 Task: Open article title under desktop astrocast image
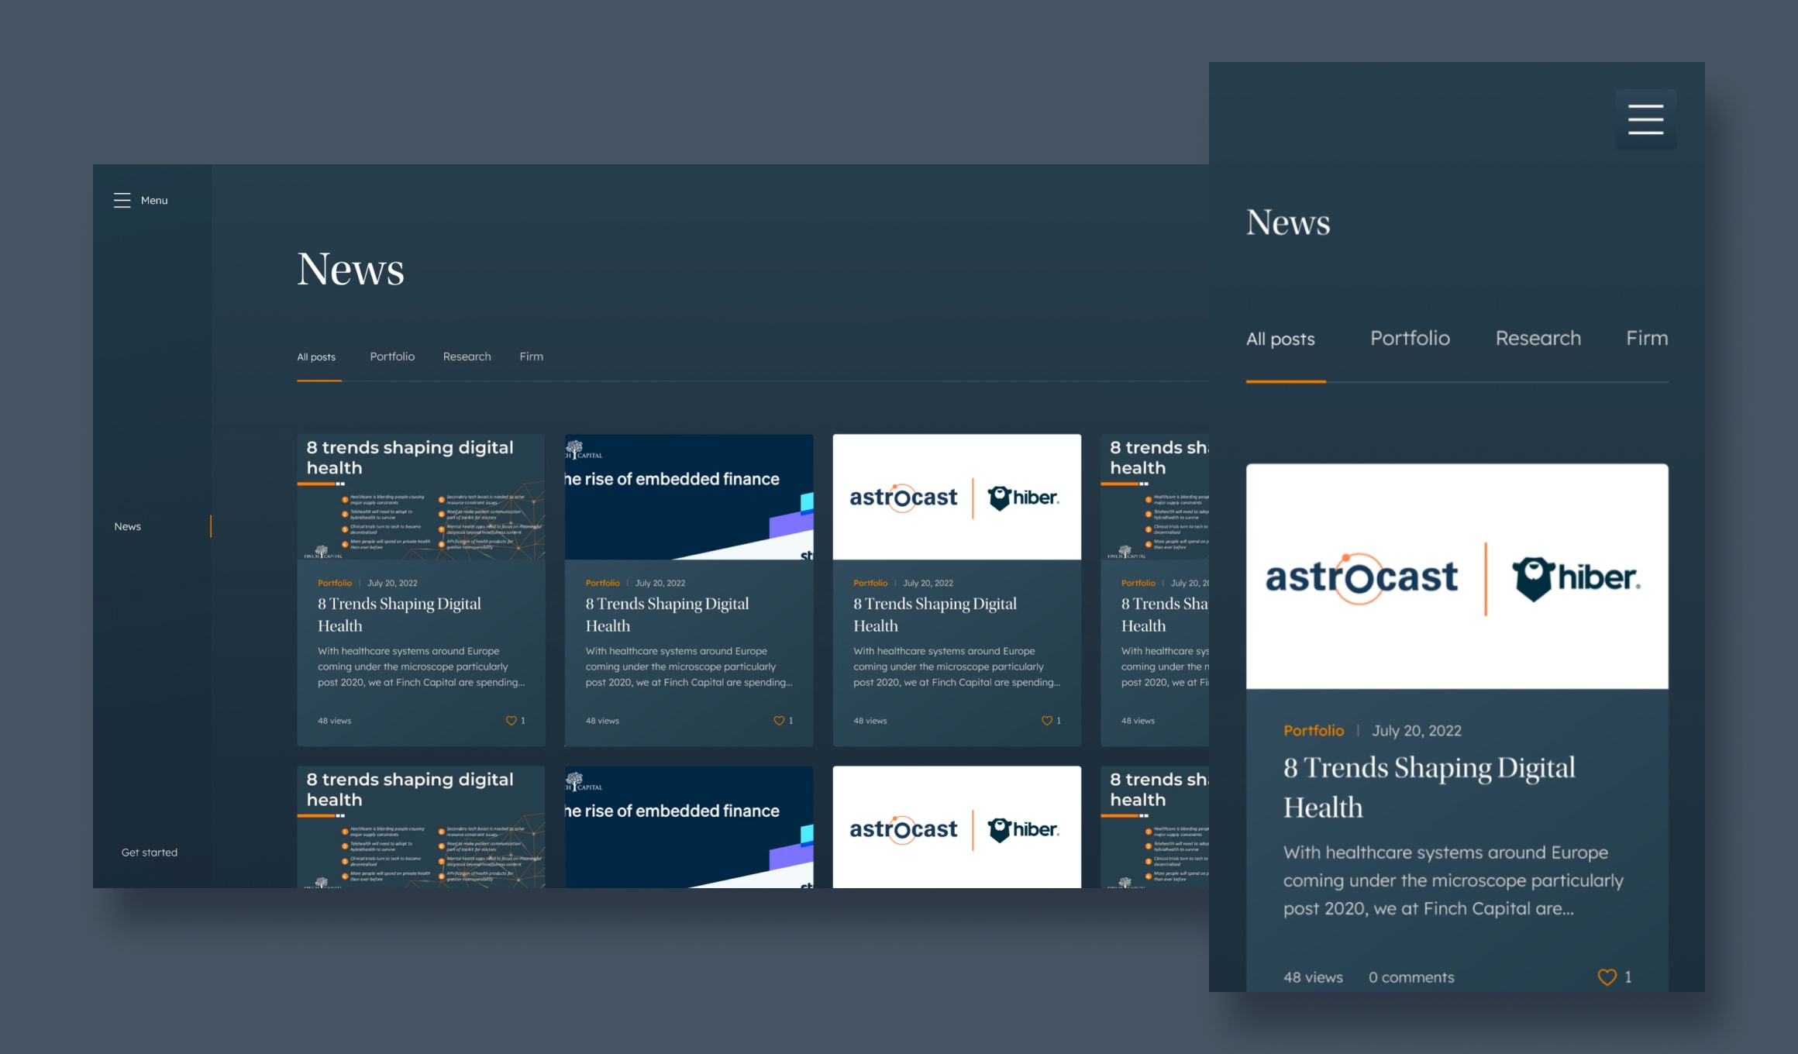click(935, 615)
